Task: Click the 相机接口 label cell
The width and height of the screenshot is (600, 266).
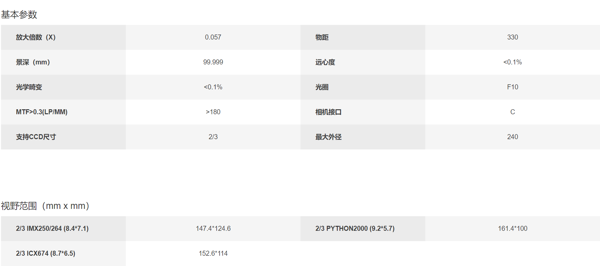Action: [363, 112]
